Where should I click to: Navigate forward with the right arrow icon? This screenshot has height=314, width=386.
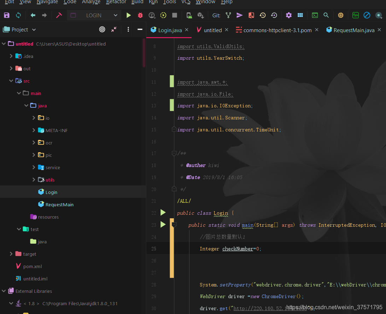[44, 15]
